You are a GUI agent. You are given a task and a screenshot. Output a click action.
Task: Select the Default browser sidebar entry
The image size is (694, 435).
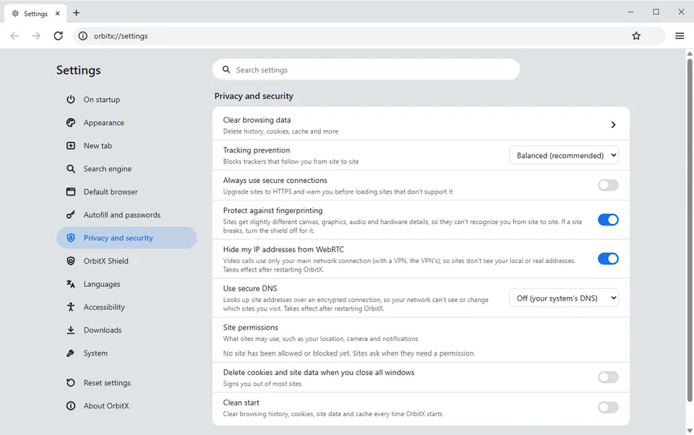127,191
